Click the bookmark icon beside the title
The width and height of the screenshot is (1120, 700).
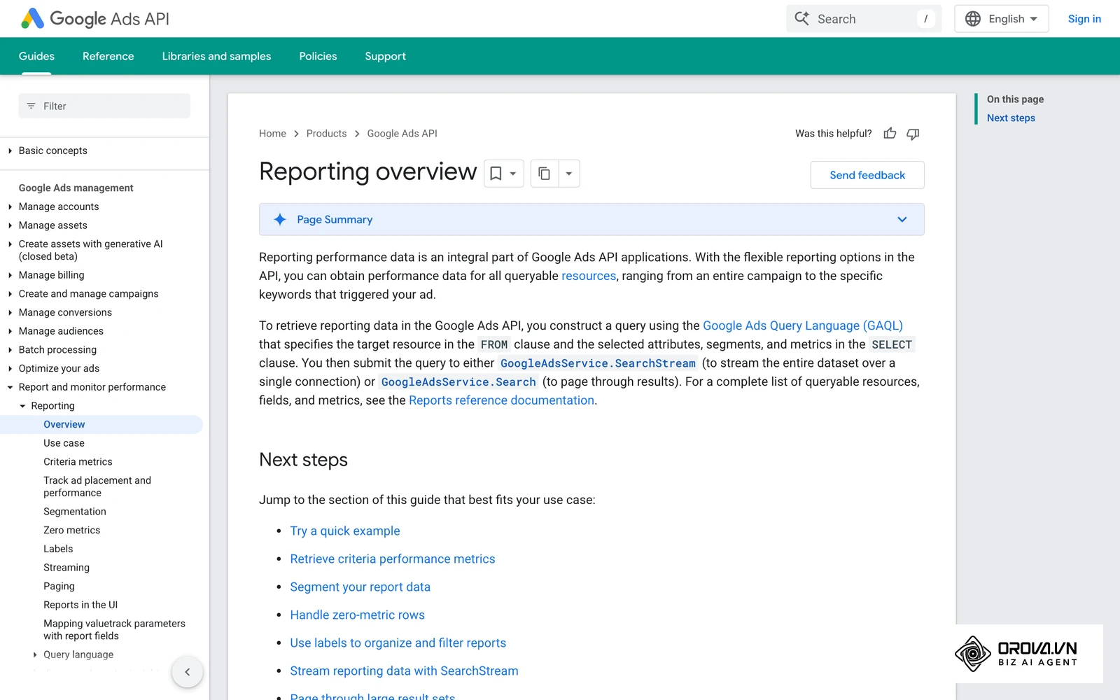point(496,174)
